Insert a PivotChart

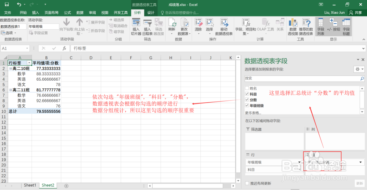(x=293, y=27)
